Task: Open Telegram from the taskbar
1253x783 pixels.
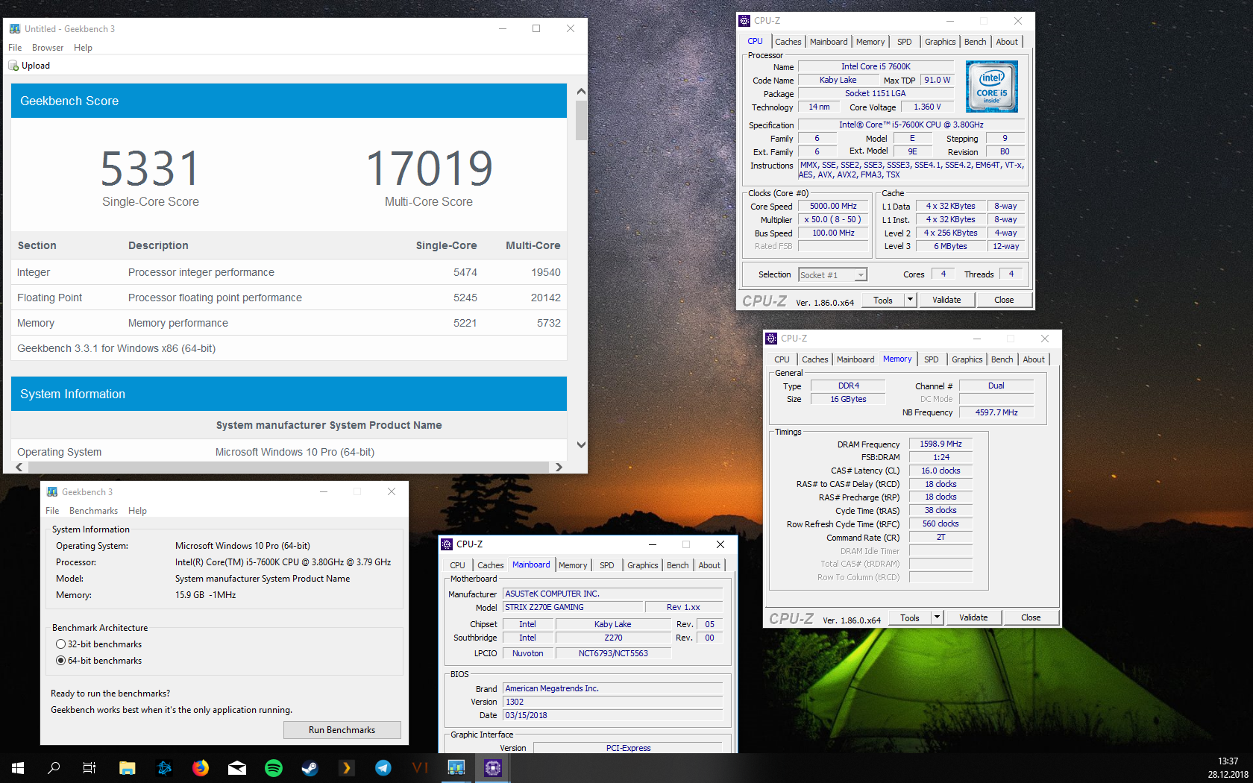Action: [x=383, y=767]
